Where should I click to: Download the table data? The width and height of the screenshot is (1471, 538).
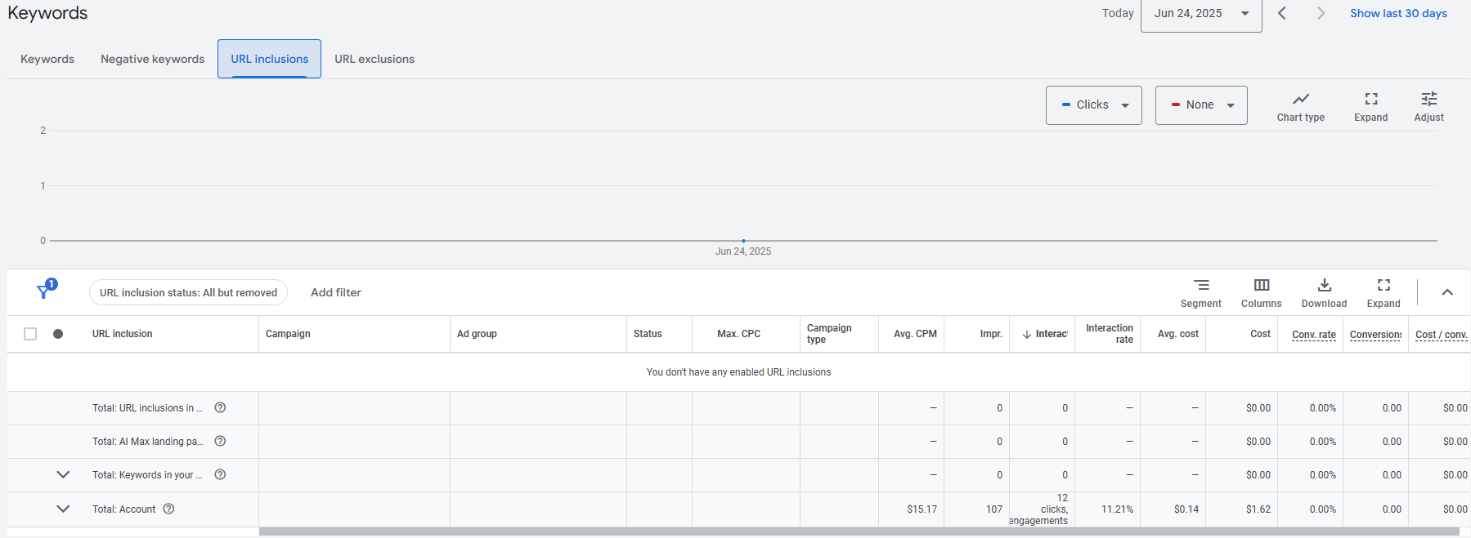[x=1324, y=292]
